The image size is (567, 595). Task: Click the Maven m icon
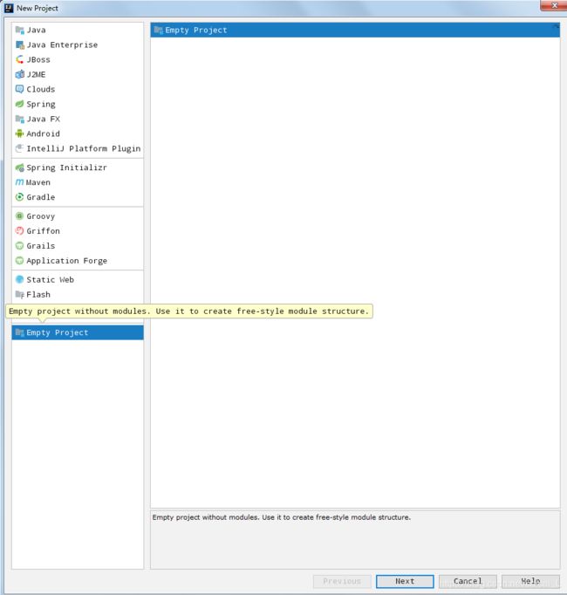[x=20, y=182]
